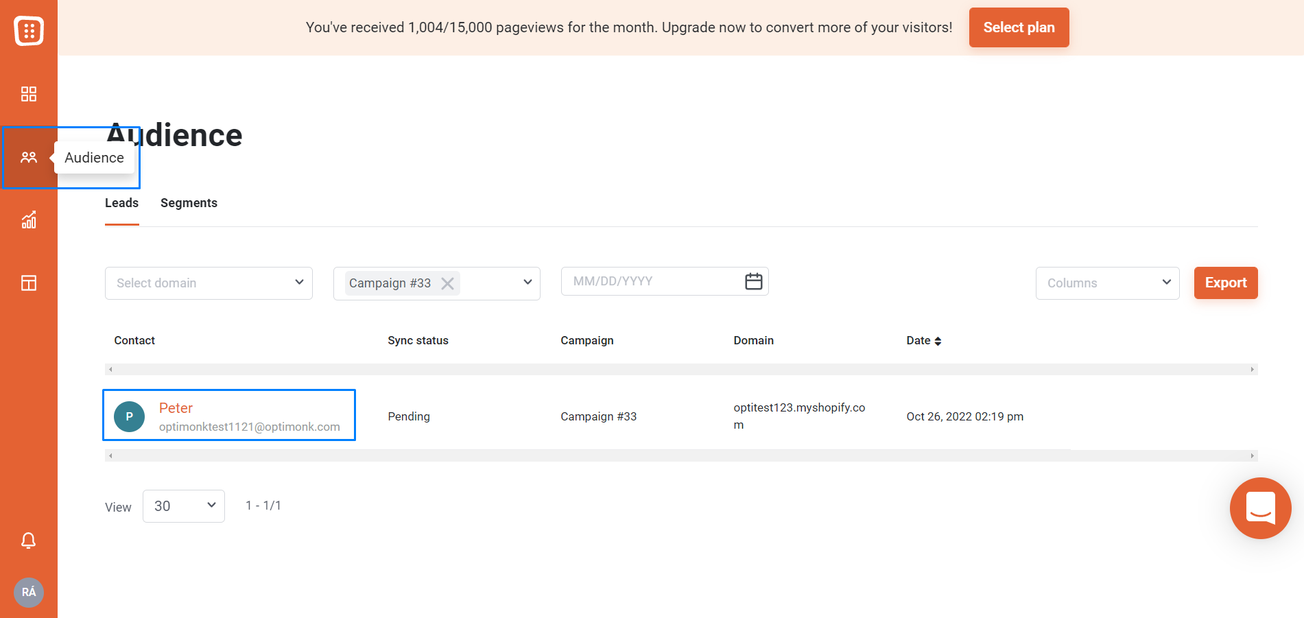Click the Select plan button
This screenshot has height=618, width=1304.
pos(1019,27)
